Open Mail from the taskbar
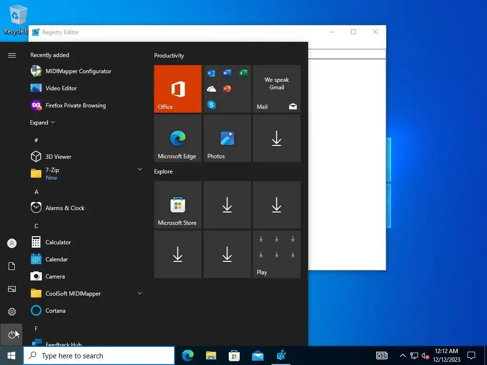 (257, 355)
